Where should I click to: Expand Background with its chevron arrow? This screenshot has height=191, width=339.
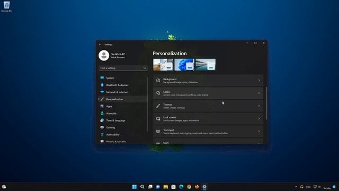[x=259, y=80]
